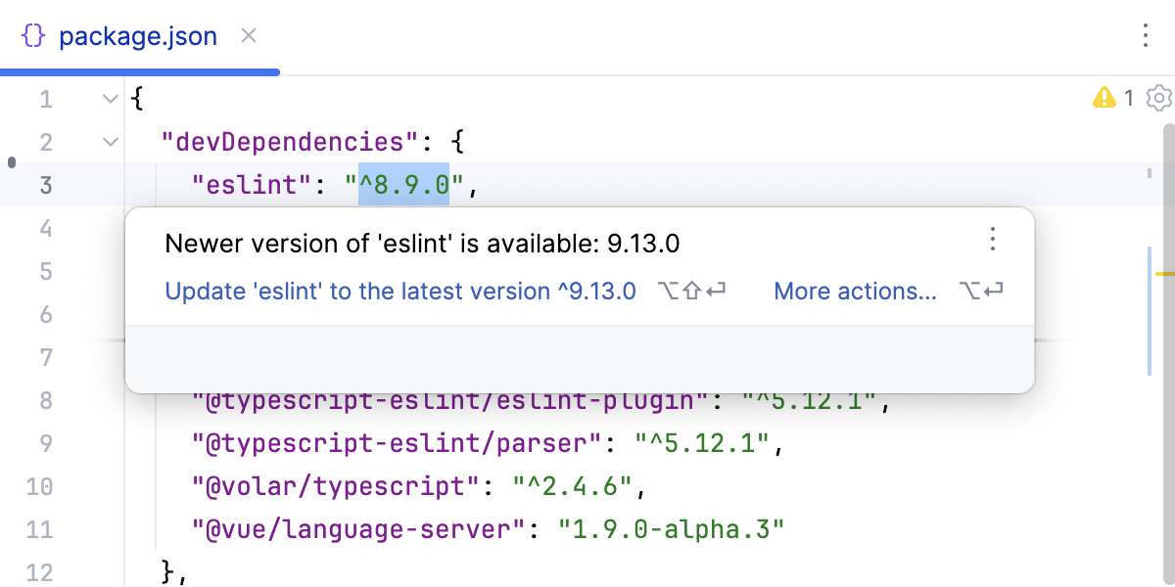Click the warning triangle inspections indicator

(x=1105, y=98)
